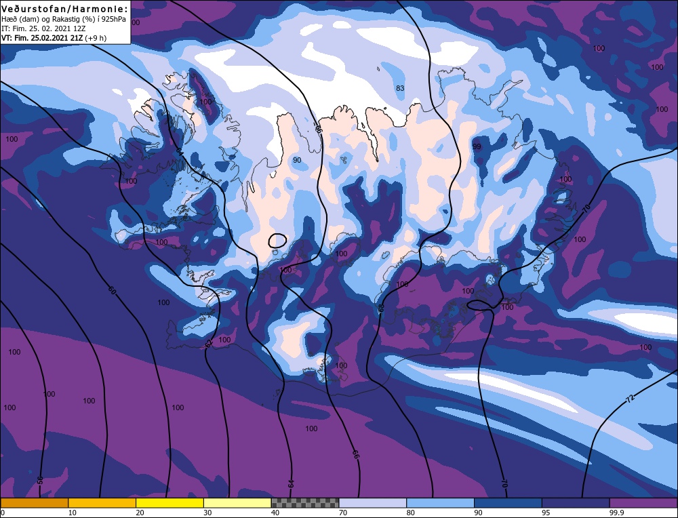Click the 'IT: Fim. 25. 02. 2021 12Z' line
The image size is (678, 518).
click(43, 28)
